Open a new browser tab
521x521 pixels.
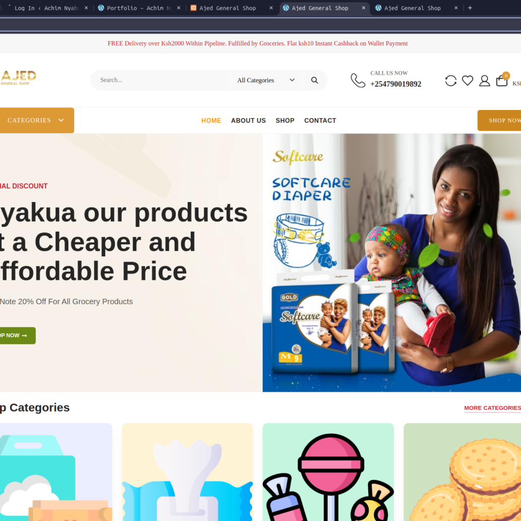[x=470, y=8]
